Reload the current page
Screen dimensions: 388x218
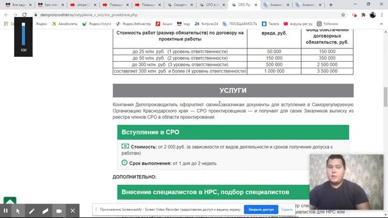(x=24, y=15)
